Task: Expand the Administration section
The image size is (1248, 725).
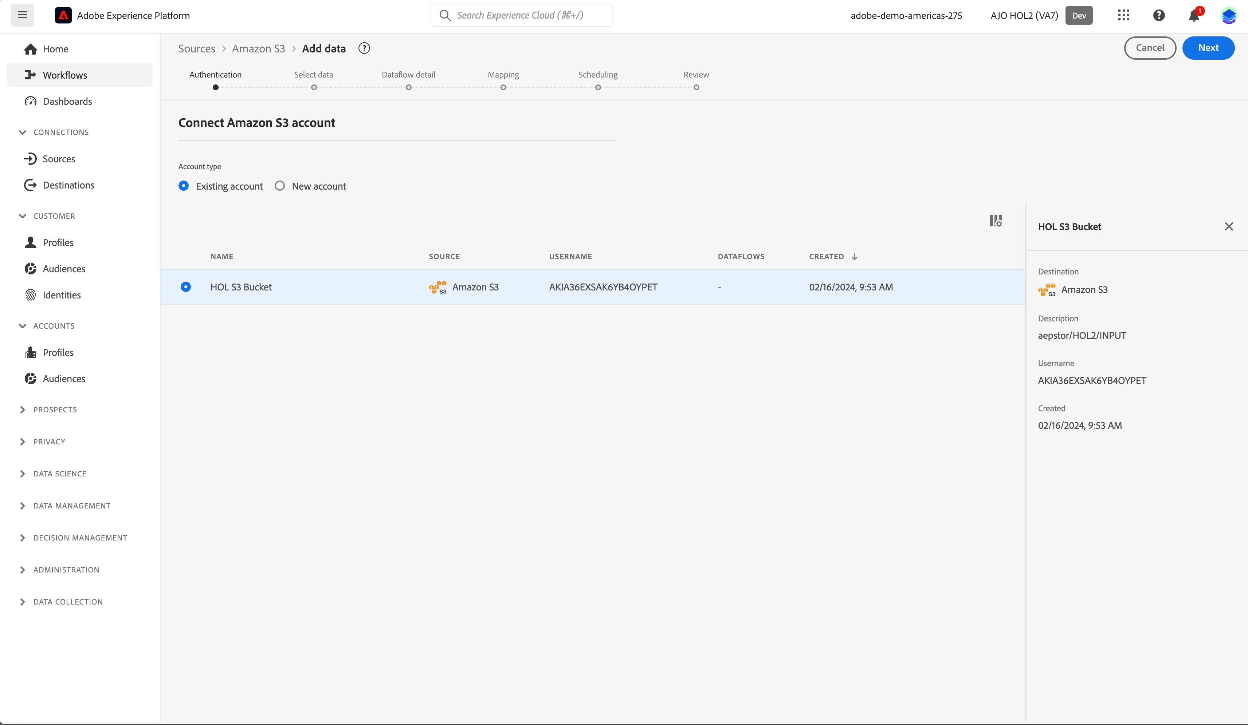Action: [22, 570]
